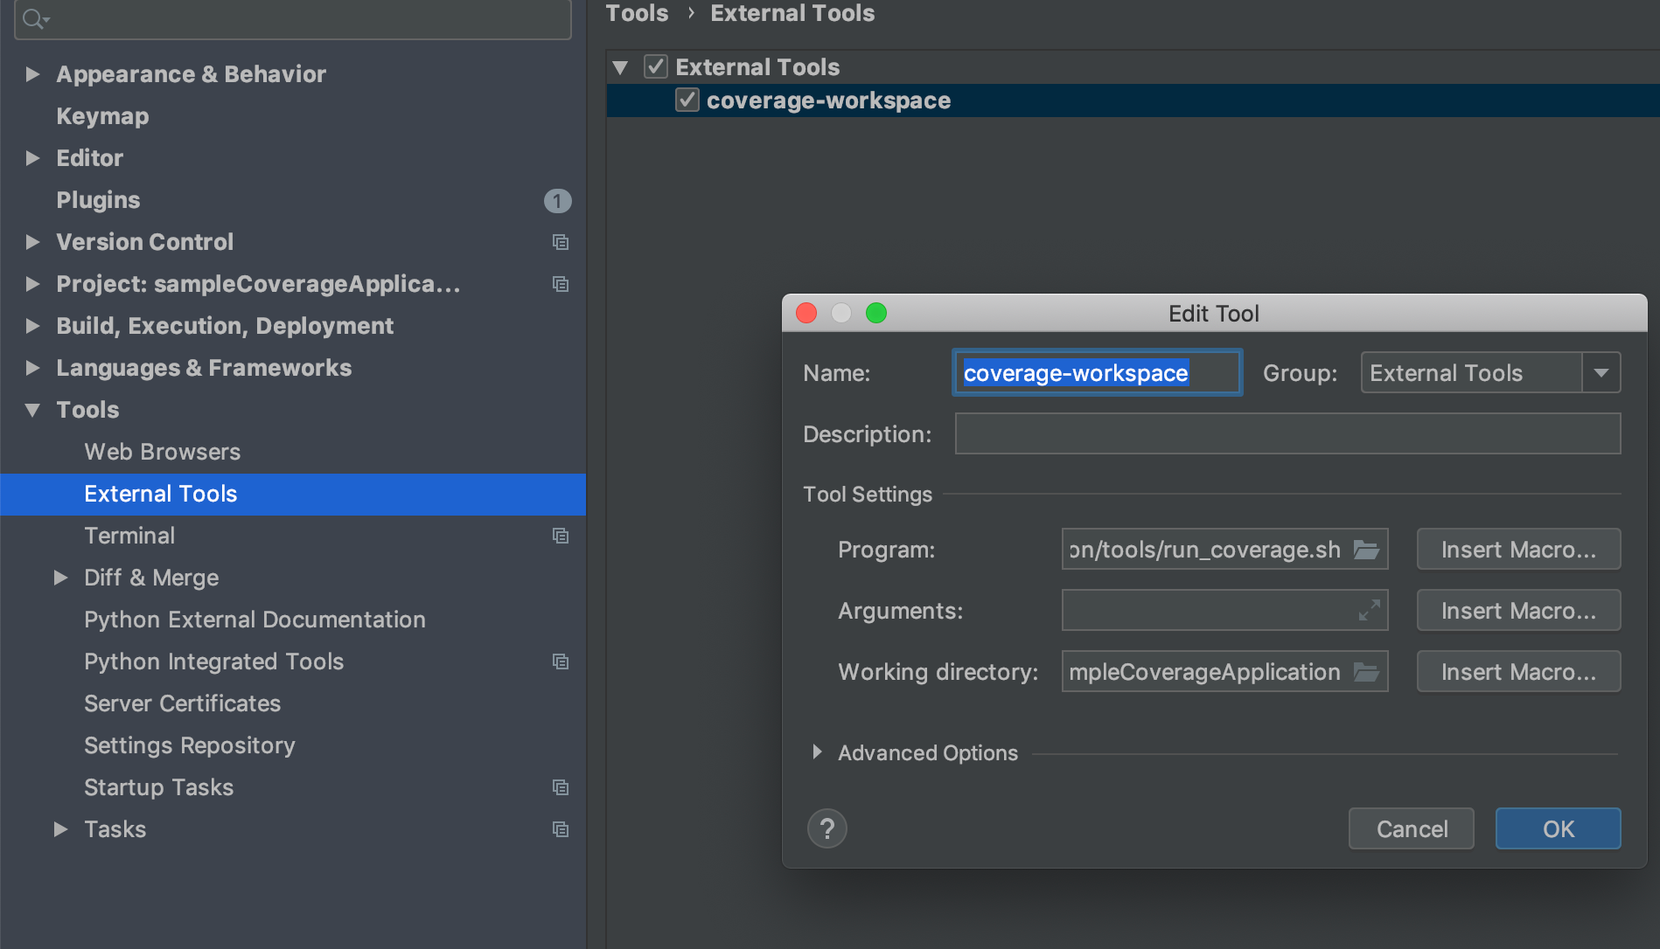Viewport: 1660px width, 949px height.
Task: Open the Program file browser folder icon
Action: pos(1369,549)
